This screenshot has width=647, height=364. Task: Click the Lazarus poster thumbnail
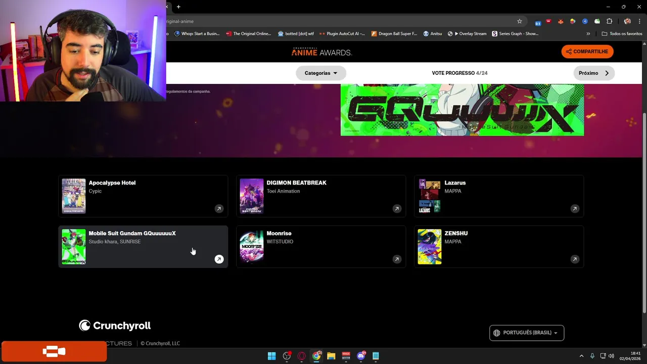click(x=430, y=196)
